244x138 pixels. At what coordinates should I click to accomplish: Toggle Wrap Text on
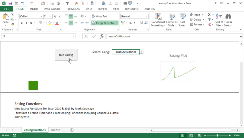point(99,17)
